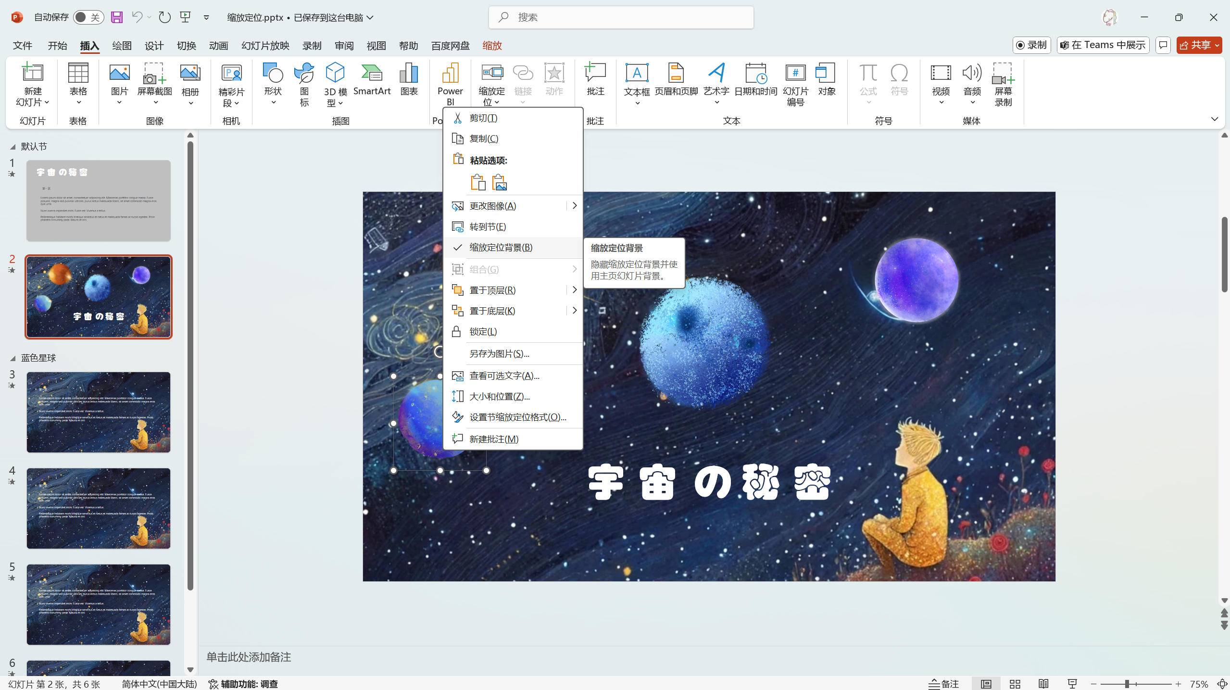Fit slide to window icon

coord(1222,684)
